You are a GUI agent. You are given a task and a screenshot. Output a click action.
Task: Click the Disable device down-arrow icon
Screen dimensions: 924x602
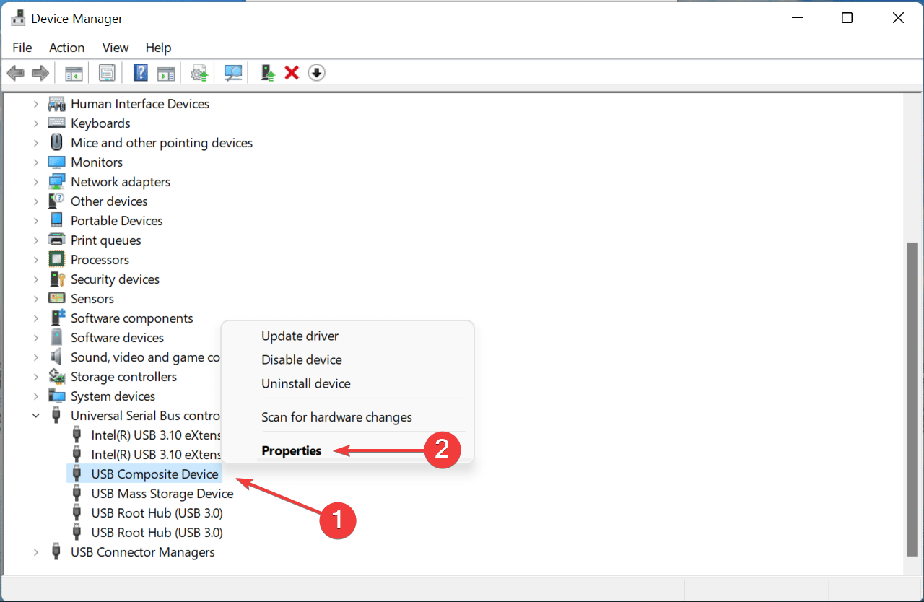(316, 73)
